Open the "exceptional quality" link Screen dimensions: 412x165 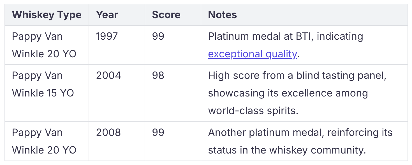(252, 54)
